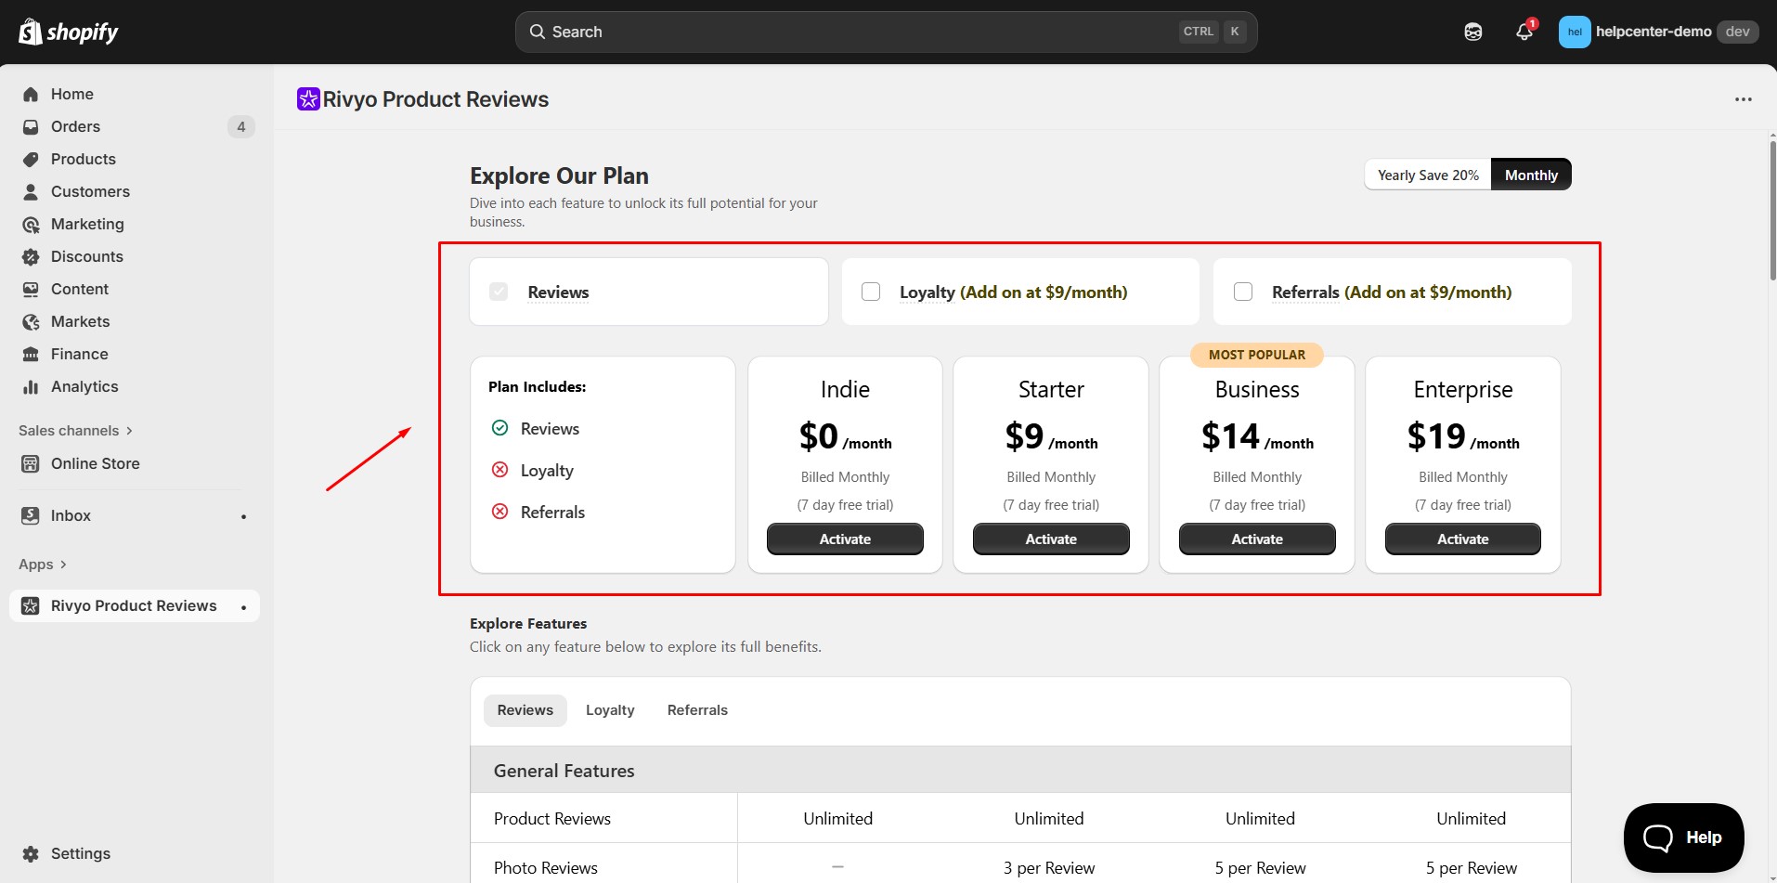Image resolution: width=1777 pixels, height=883 pixels.
Task: Open the three-dot more actions menu
Action: click(1743, 99)
